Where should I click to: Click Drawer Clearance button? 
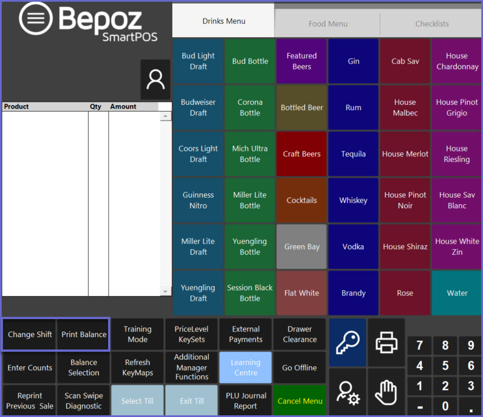[x=299, y=334]
